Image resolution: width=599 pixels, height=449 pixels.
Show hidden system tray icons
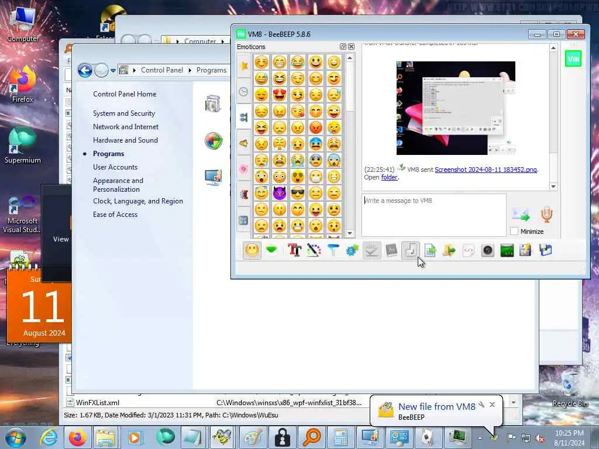coord(480,438)
